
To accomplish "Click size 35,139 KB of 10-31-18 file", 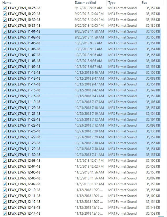I will pos(153,26).
